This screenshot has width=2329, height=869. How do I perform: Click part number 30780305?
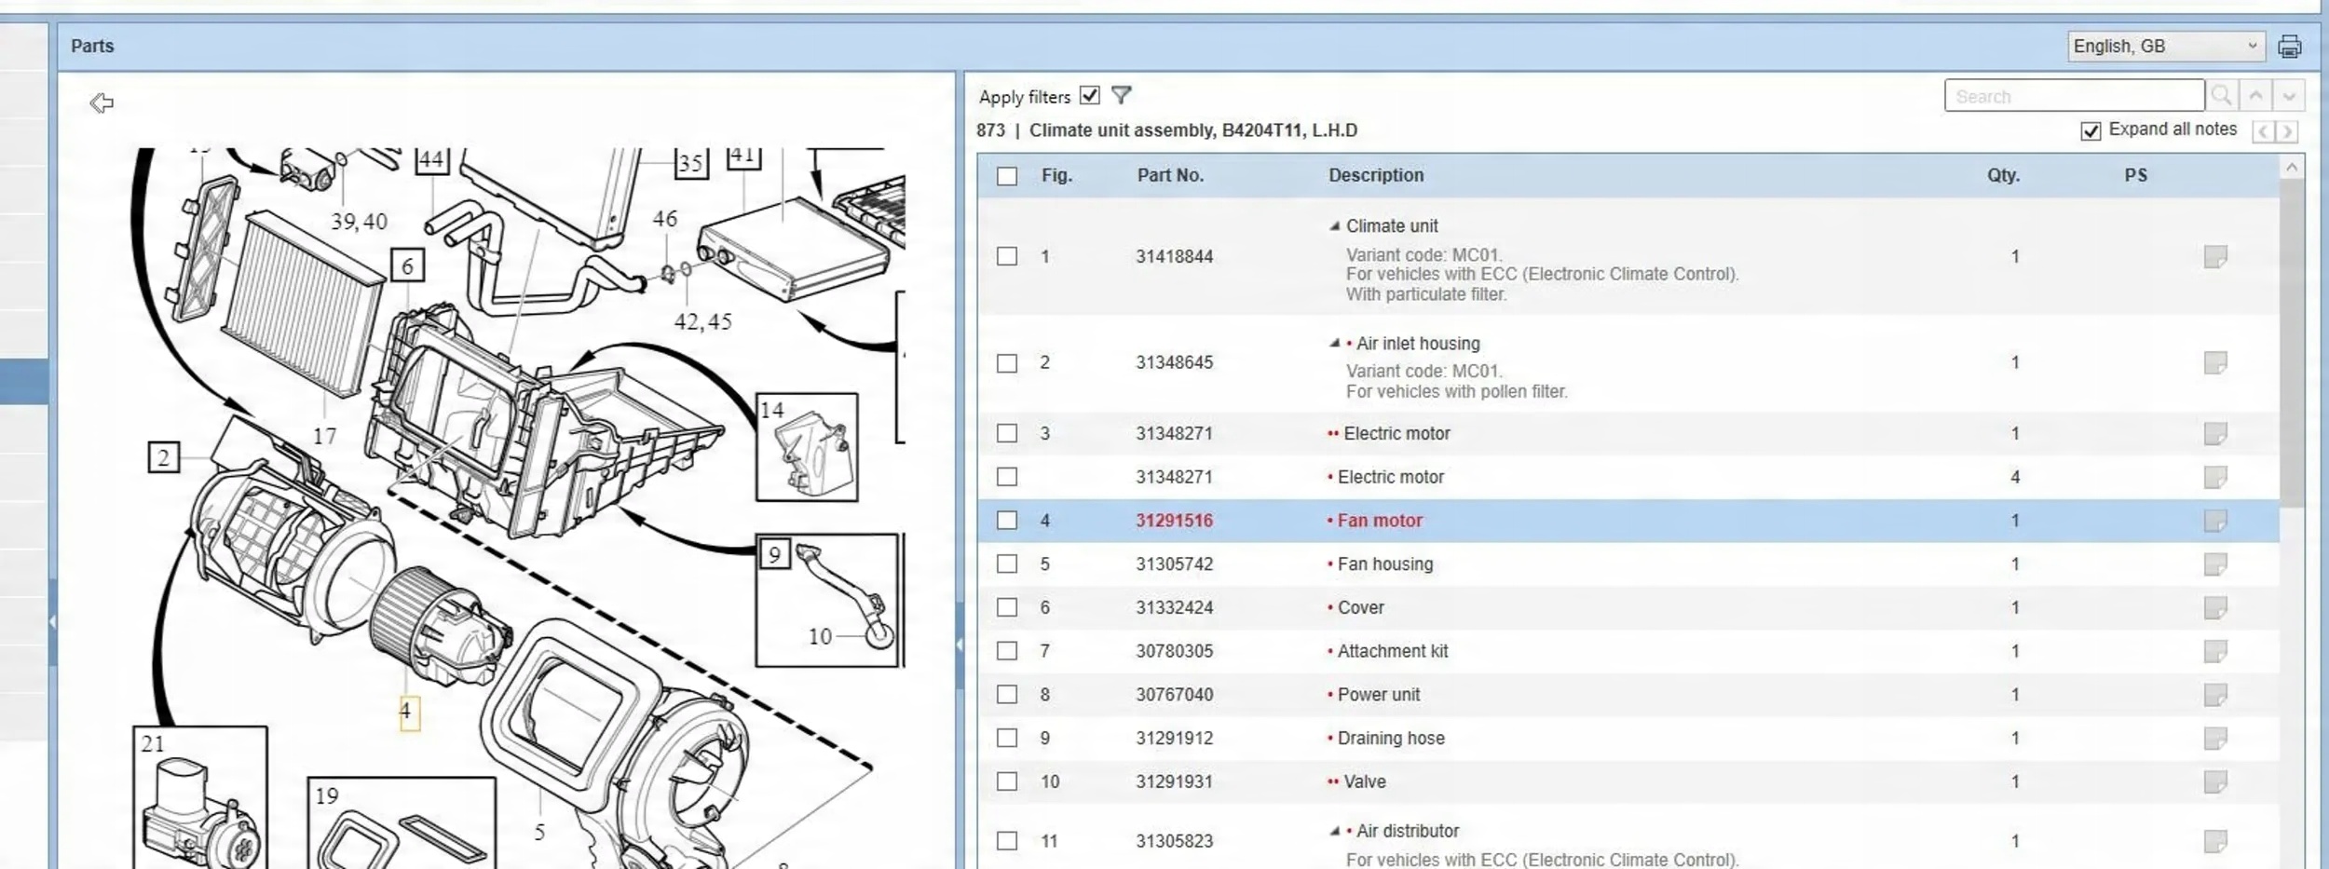point(1174,651)
